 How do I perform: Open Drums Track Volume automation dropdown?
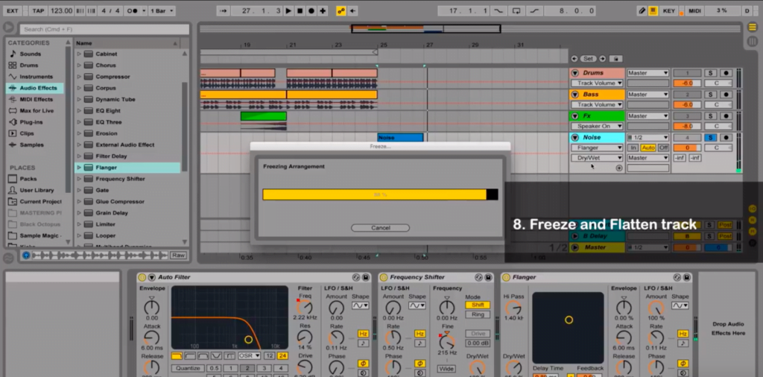pyautogui.click(x=597, y=83)
